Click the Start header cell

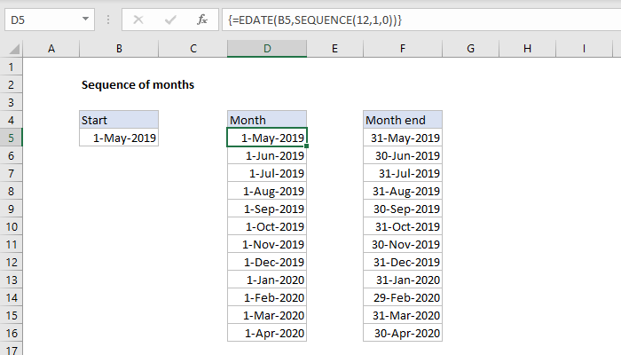click(x=119, y=120)
